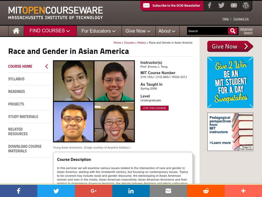
Task: Open the Help link
Action: [x=225, y=19]
